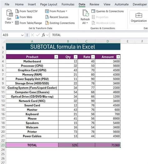Viewport: 148px width, 164px height.
Task: Select column B header
Action: click(68, 41)
